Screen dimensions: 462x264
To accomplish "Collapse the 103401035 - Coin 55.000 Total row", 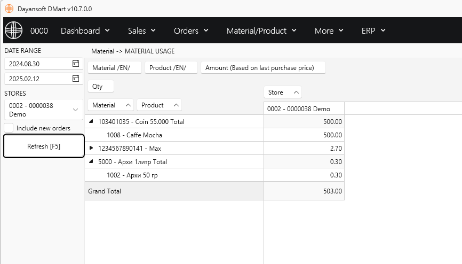I will pyautogui.click(x=91, y=121).
